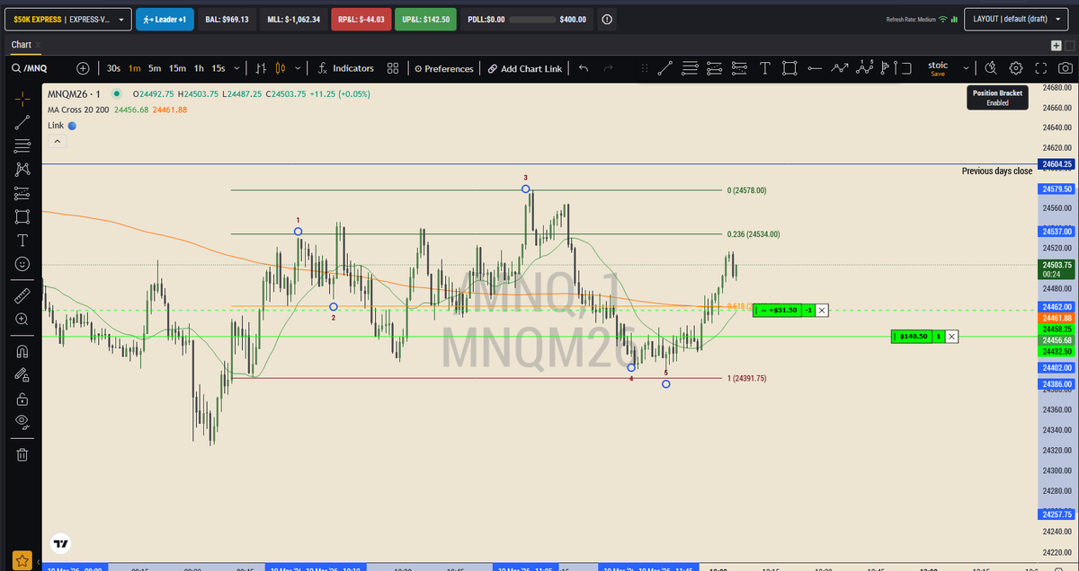Viewport: 1079px width, 571px height.
Task: Click the info icon next to PDLL
Action: 607,19
